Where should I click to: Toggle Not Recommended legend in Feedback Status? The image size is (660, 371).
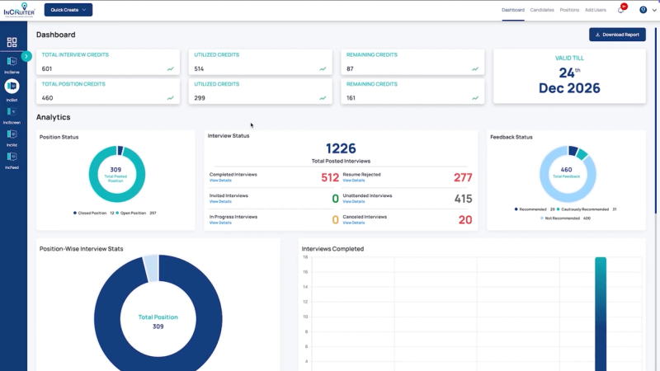(x=560, y=218)
